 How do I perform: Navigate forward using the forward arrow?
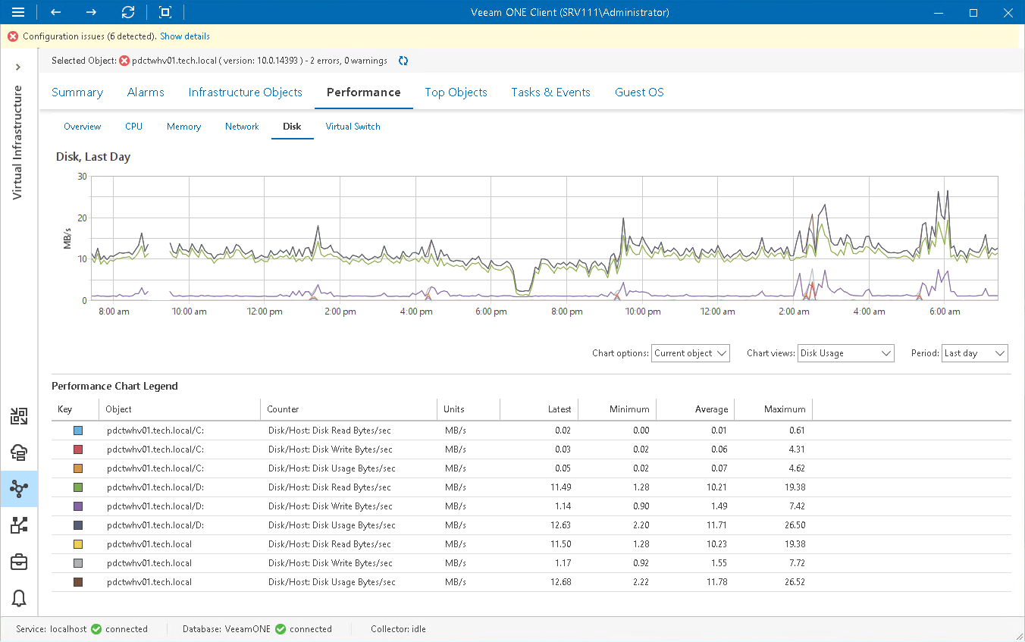pos(90,12)
